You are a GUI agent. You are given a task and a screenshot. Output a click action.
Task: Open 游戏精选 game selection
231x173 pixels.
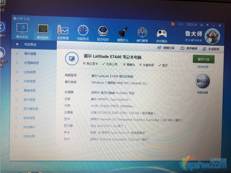pos(162,35)
